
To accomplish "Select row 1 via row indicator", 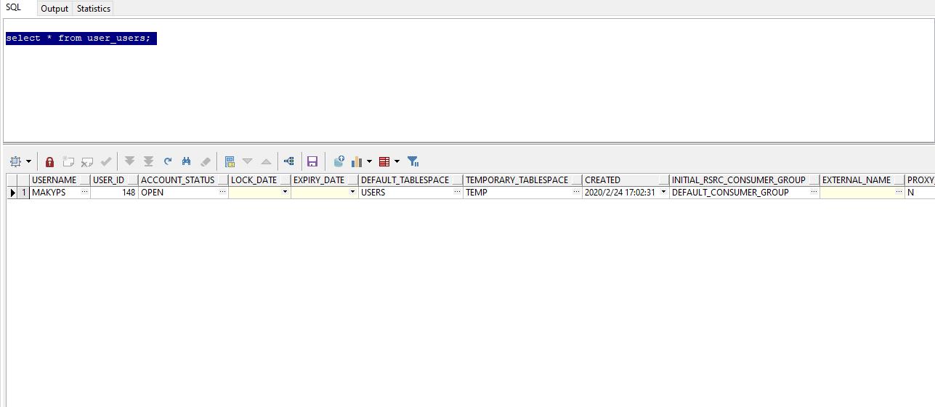I will 12,193.
